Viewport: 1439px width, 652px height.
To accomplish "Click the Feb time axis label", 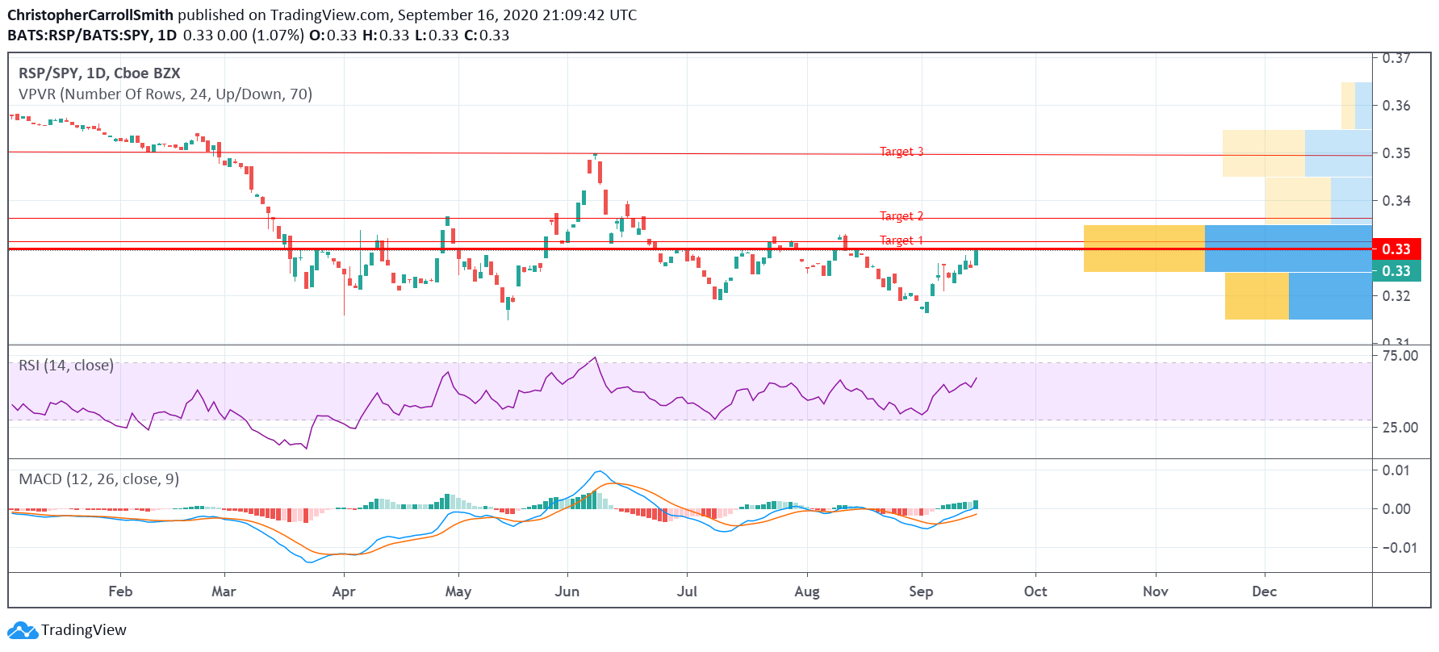I will click(120, 591).
